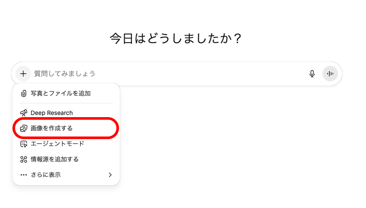Viewport: 366px width, 208px height.
Task: Click the plus button in the prompt box
Action: [23, 74]
